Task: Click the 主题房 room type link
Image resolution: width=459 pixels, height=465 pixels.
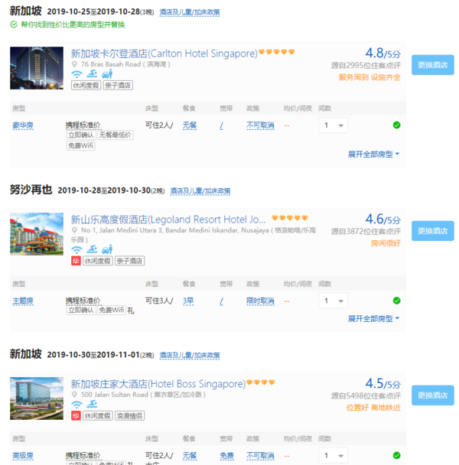Action: point(23,301)
